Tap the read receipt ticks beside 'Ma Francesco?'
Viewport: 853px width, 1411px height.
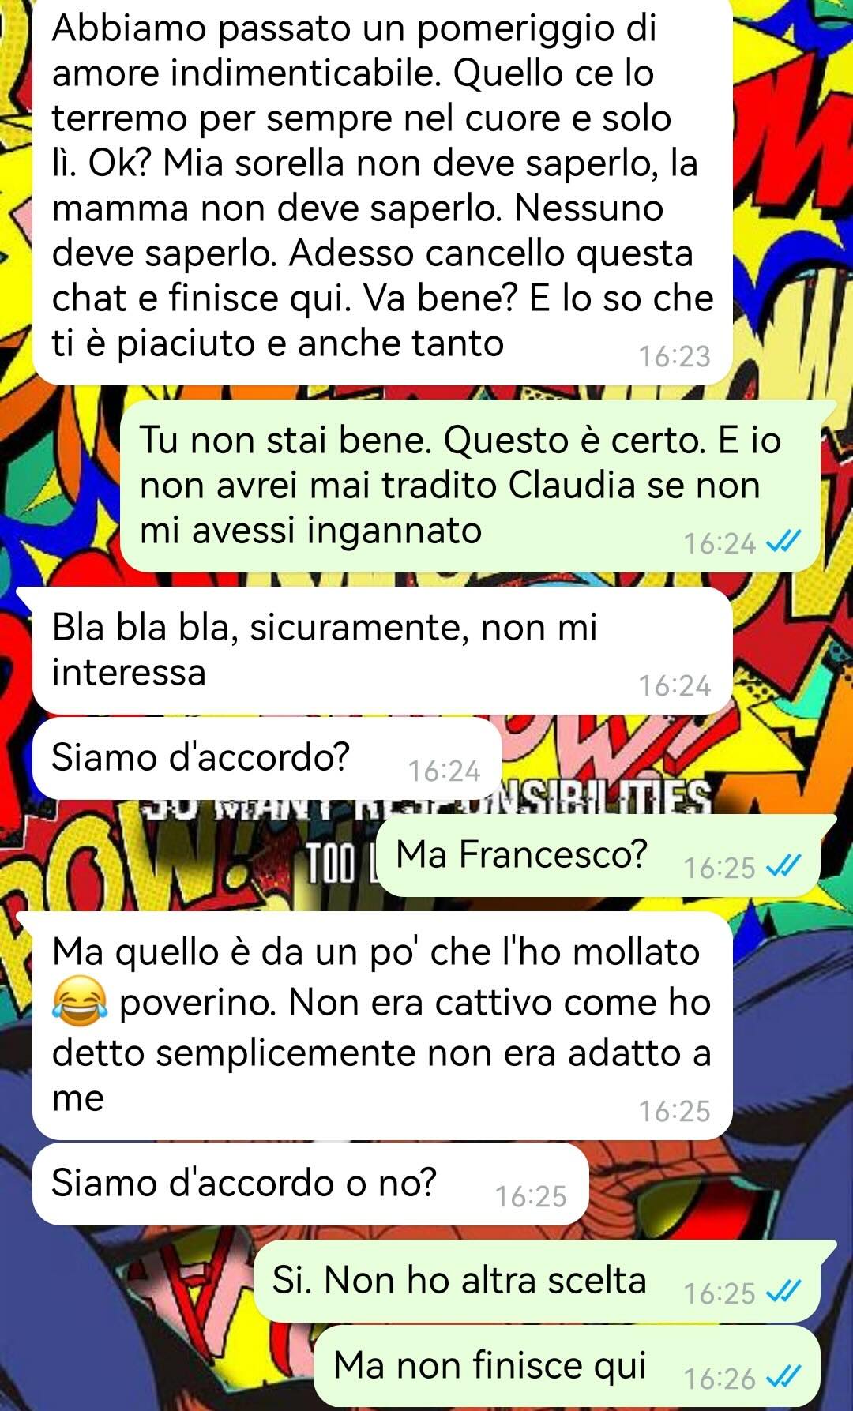click(x=784, y=866)
